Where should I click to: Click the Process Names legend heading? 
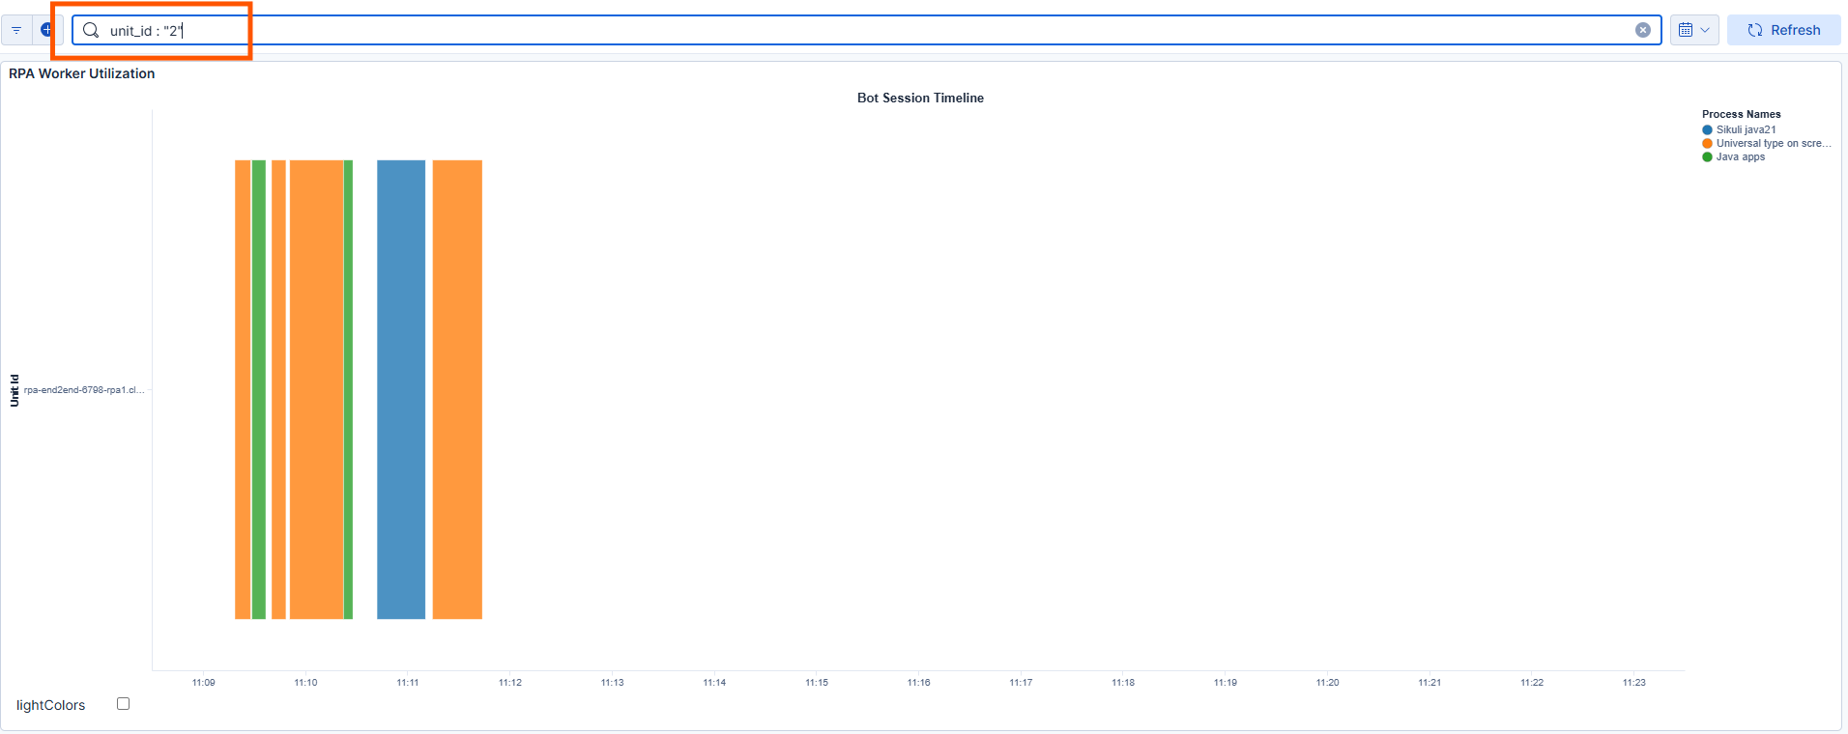[1741, 114]
